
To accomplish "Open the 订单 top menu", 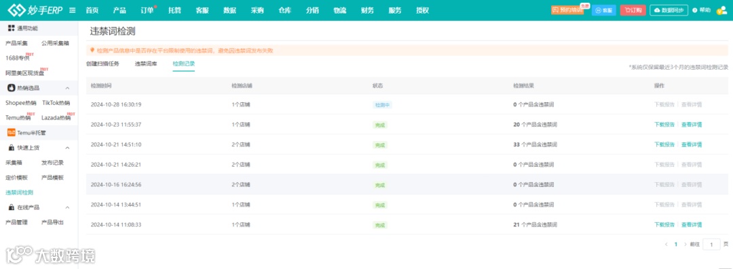I will 147,10.
